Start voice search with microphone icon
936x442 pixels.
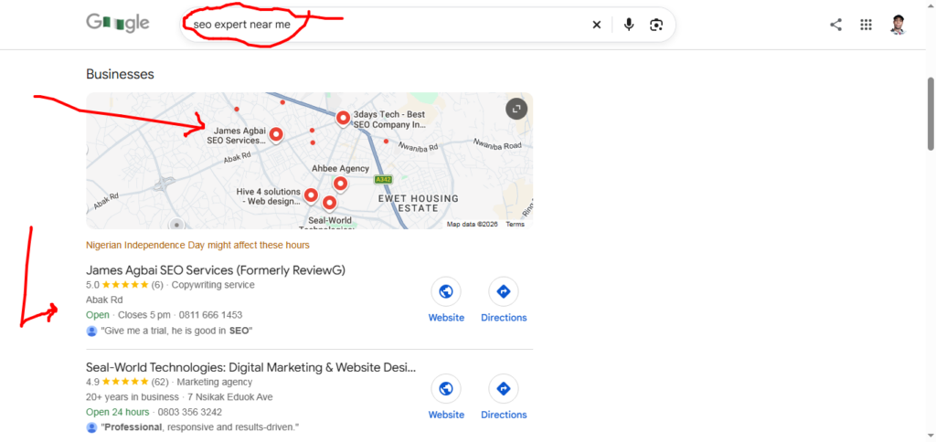pos(629,25)
